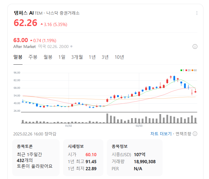209x179 pixels.
Task: Click the 82.00 price axis label
Action: point(17,80)
